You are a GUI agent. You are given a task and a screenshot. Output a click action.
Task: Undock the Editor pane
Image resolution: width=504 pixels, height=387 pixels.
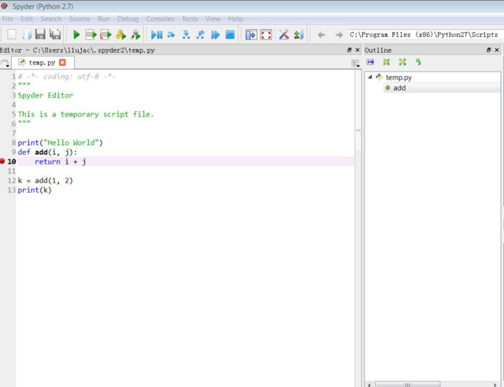(349, 50)
